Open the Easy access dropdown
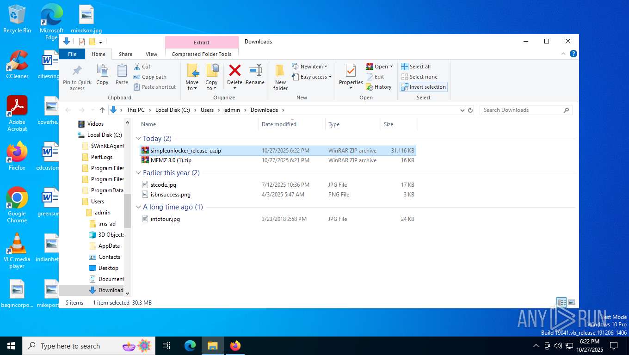 [x=312, y=77]
